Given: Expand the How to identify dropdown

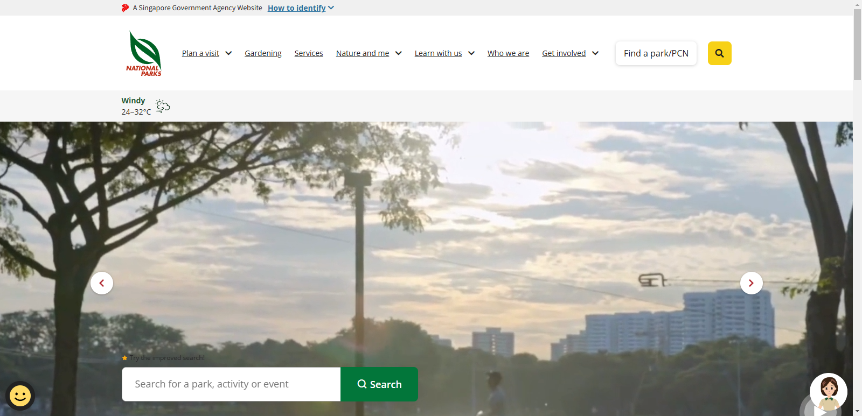Looking at the screenshot, I should pyautogui.click(x=301, y=8).
